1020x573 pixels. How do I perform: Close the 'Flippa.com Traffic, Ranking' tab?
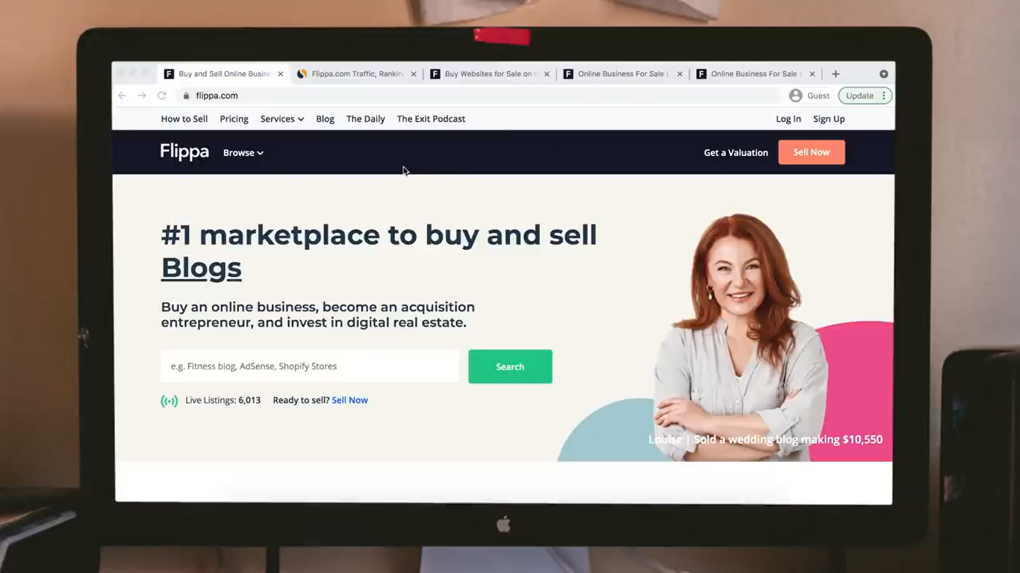[x=414, y=74]
